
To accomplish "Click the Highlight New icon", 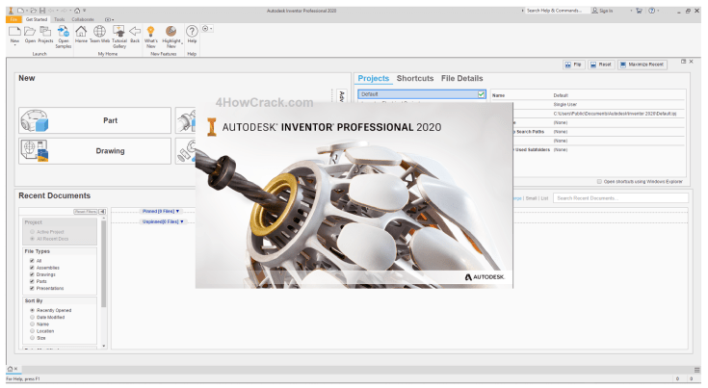I will point(171,31).
